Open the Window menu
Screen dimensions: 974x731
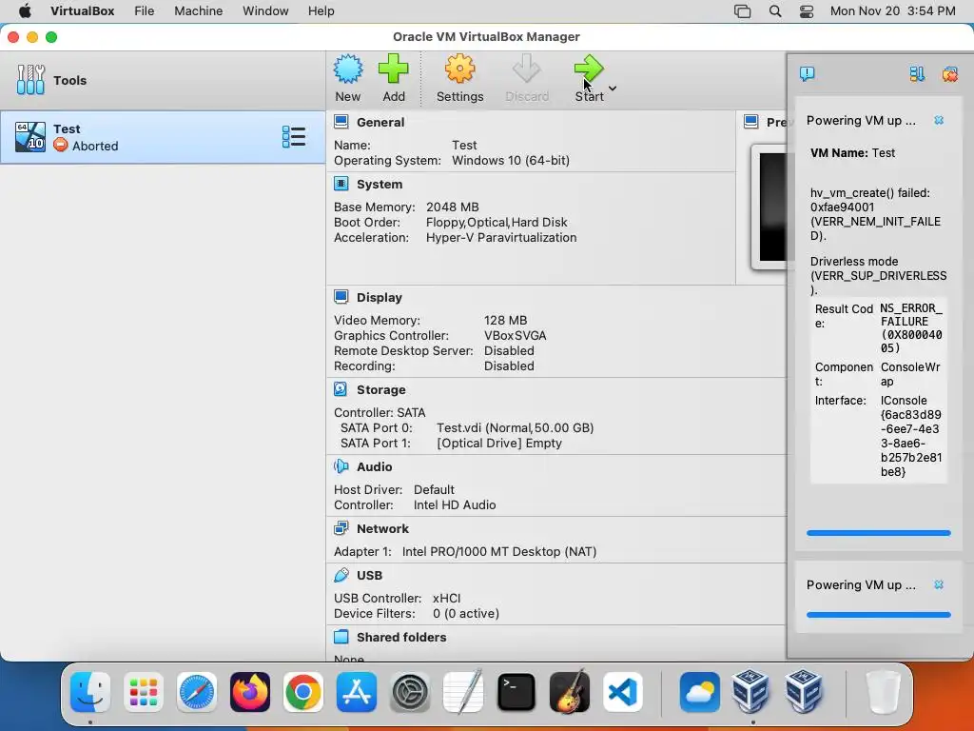[x=265, y=11]
